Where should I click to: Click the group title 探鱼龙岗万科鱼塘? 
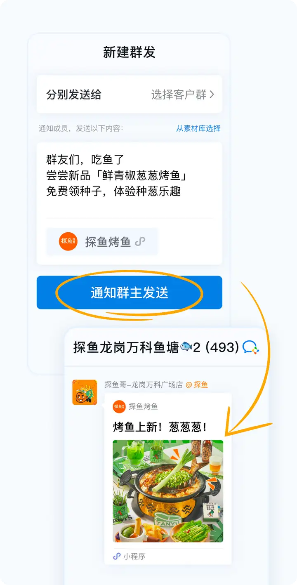click(126, 347)
